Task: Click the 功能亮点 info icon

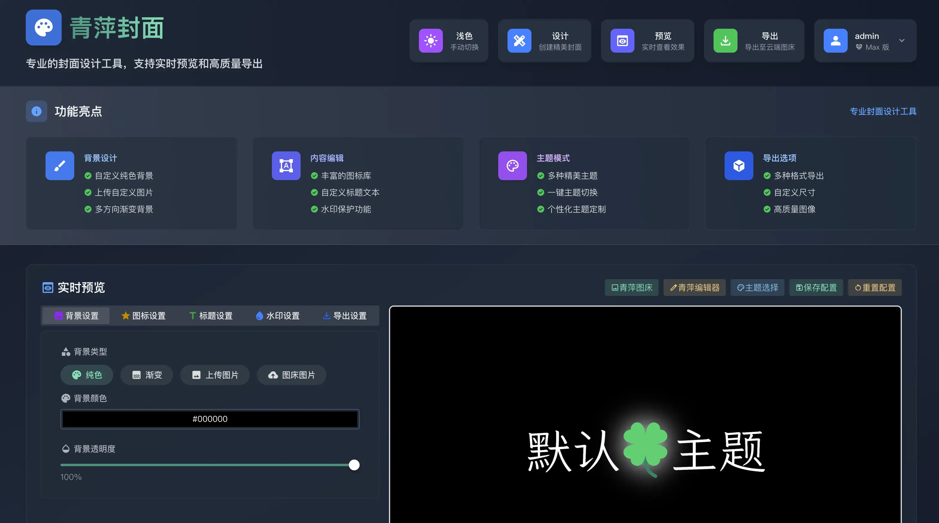Action: coord(37,111)
